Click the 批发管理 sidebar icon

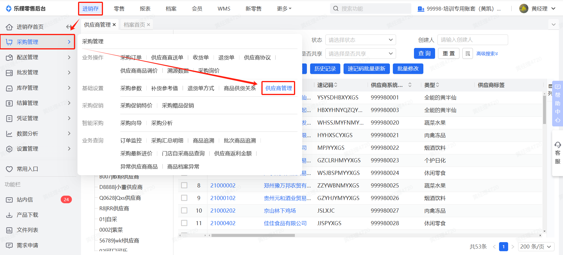(9, 73)
